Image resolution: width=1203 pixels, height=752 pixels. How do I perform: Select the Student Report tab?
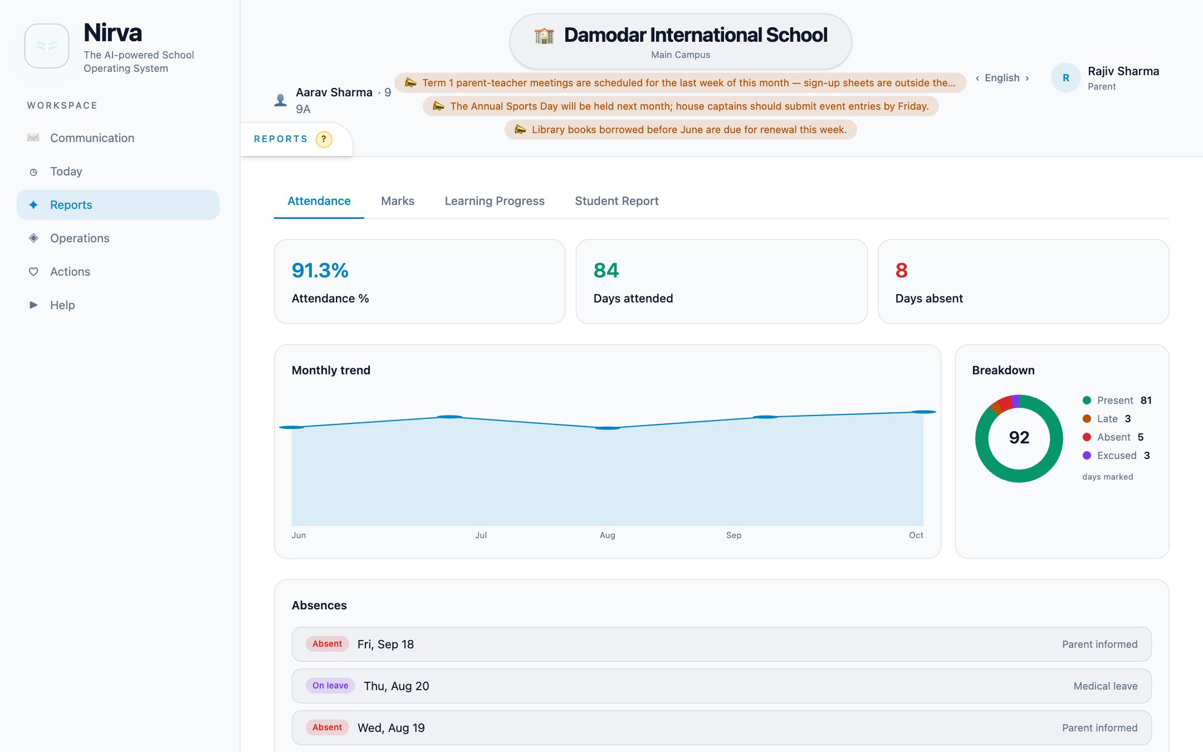click(x=617, y=201)
